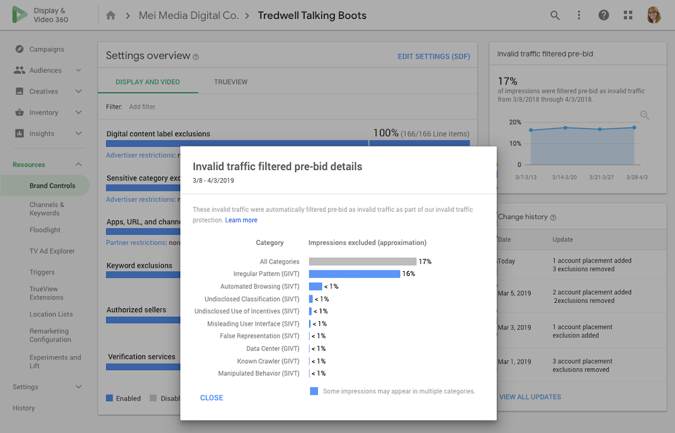Click the Irregular Pattern (GIVT) blue bar
This screenshot has height=433, width=675.
point(354,274)
